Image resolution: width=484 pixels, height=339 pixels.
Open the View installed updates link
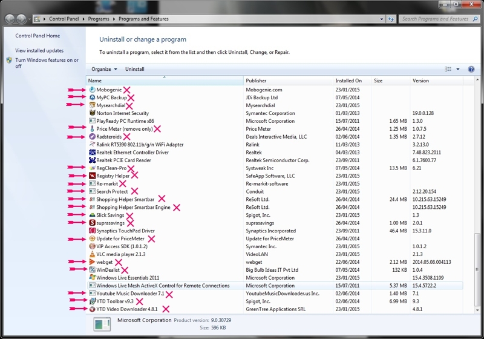tap(39, 51)
